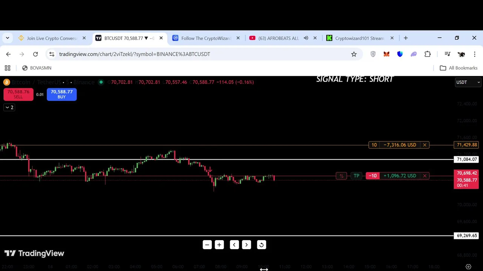Click the tradingview.com address bar

204,54
